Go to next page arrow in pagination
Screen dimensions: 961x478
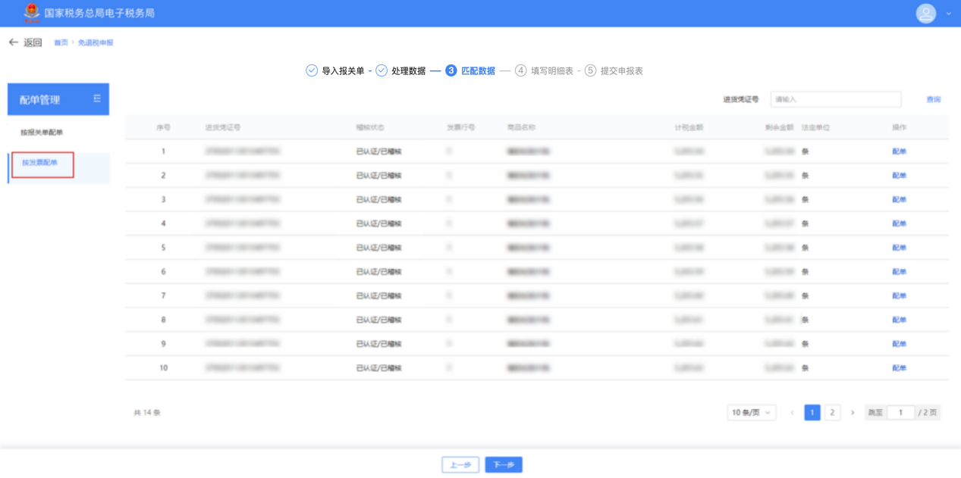click(853, 413)
